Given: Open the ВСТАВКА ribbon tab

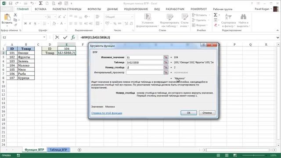Looking at the screenshot, I should [40, 9].
